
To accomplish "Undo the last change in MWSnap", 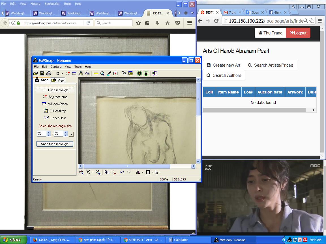I will [122, 172].
